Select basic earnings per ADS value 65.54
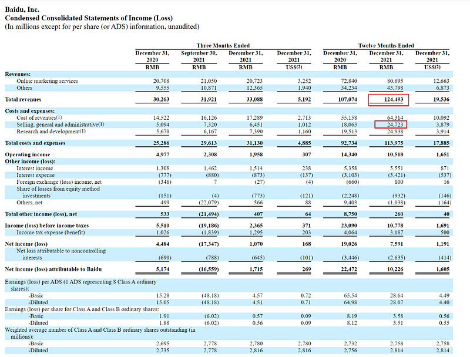Screen dimensions: 470x357 (350, 295)
